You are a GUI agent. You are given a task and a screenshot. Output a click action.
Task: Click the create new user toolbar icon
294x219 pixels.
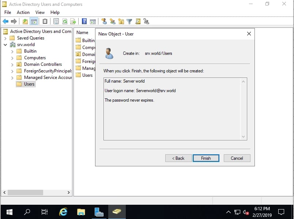tap(104, 21)
